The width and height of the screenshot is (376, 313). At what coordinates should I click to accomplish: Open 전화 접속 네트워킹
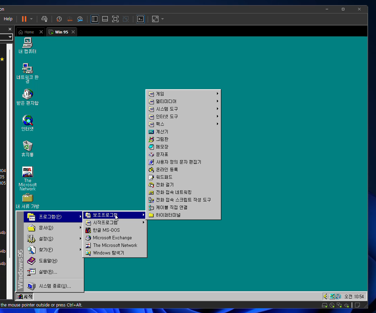183,192
